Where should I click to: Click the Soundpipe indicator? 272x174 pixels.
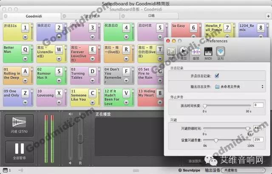click(189, 170)
